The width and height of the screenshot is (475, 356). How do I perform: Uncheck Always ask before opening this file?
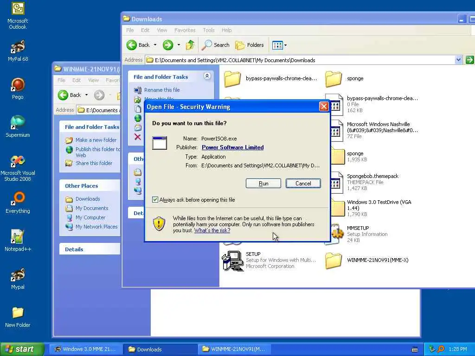coord(155,199)
